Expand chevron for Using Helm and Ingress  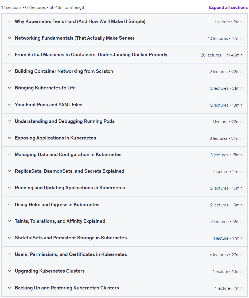pos(9,205)
